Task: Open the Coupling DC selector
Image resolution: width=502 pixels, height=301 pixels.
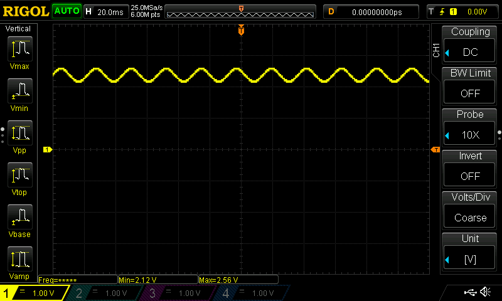Action: click(469, 52)
